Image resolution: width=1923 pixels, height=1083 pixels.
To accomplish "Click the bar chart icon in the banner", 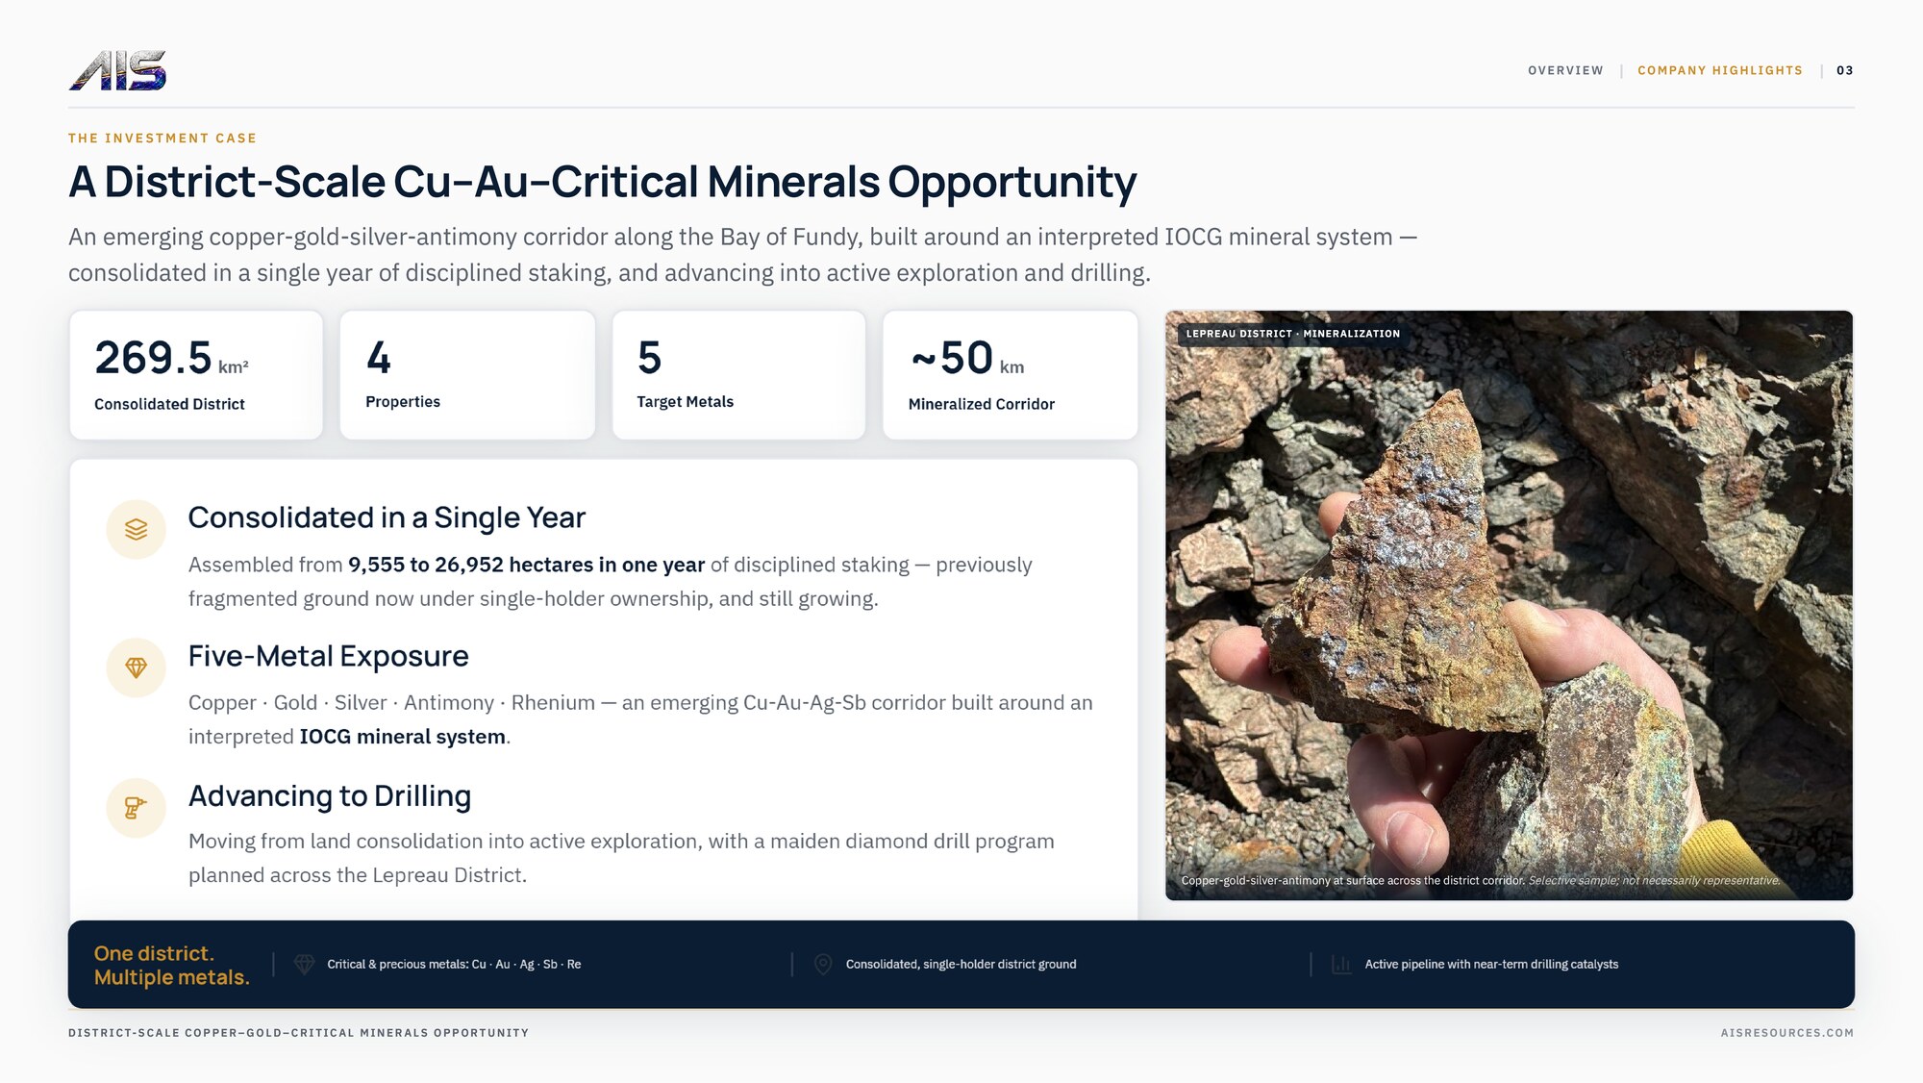I will tap(1341, 964).
